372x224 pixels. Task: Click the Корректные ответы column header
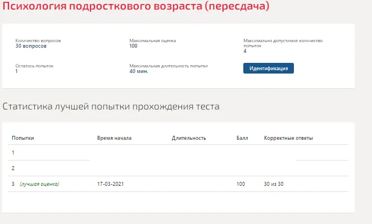coord(288,138)
